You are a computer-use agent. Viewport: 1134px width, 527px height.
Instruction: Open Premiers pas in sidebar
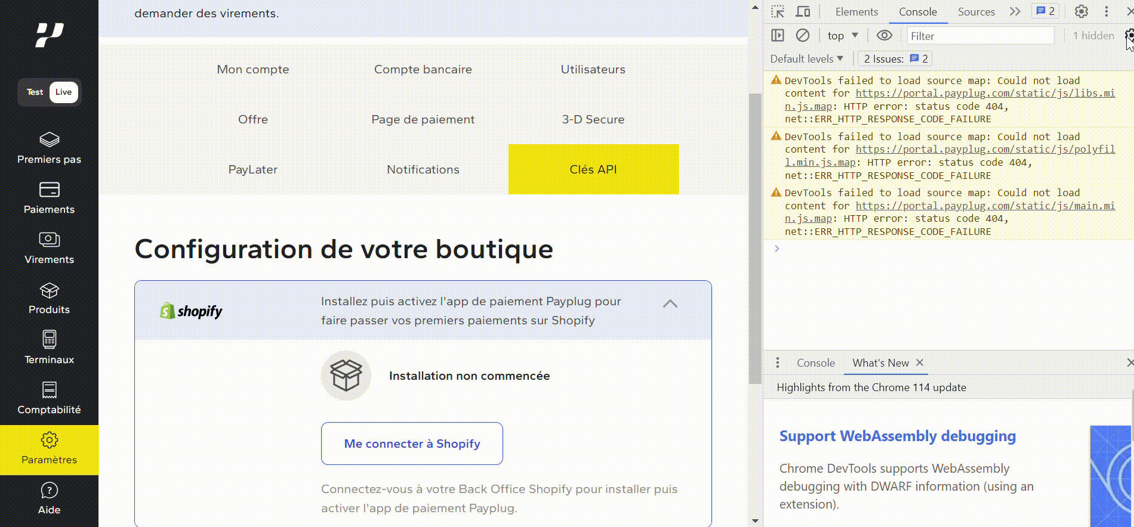(x=49, y=148)
